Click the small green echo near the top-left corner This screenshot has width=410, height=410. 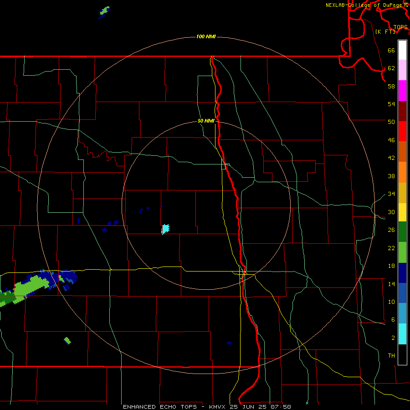coord(105,11)
